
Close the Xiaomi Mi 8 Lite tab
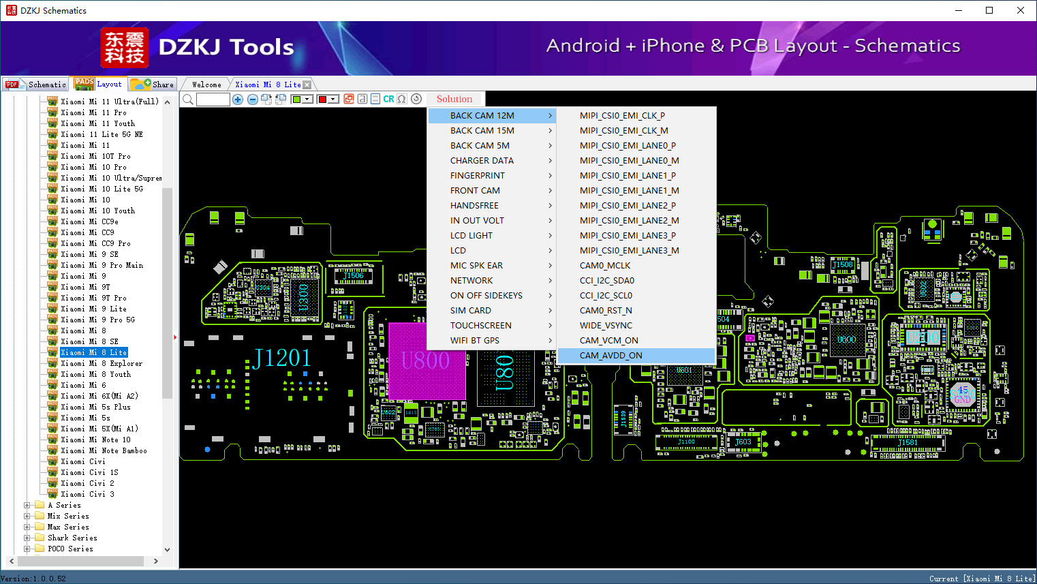(307, 84)
